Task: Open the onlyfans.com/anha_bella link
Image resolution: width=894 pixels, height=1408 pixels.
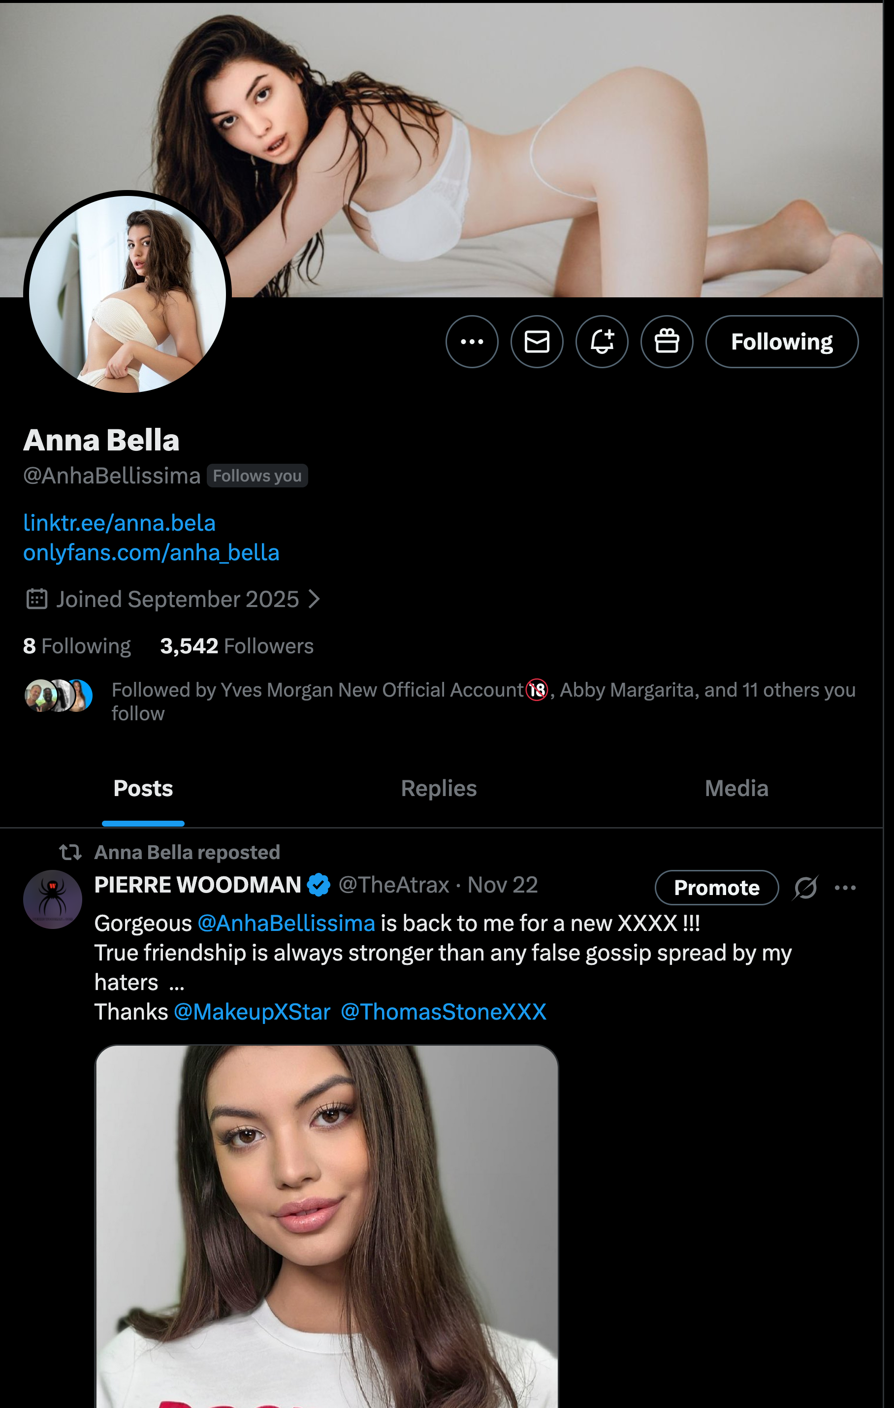Action: point(151,552)
